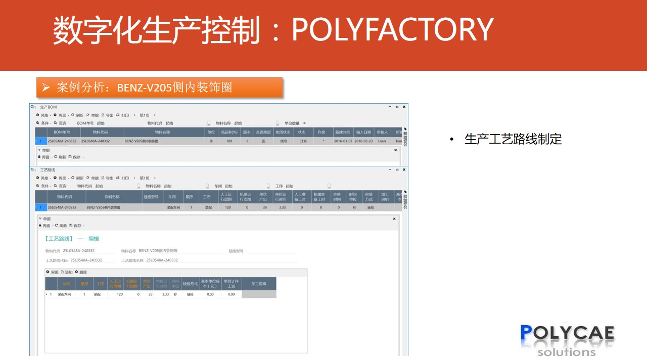Click 3.33 value in 工艺路线 upper grid

(282, 207)
